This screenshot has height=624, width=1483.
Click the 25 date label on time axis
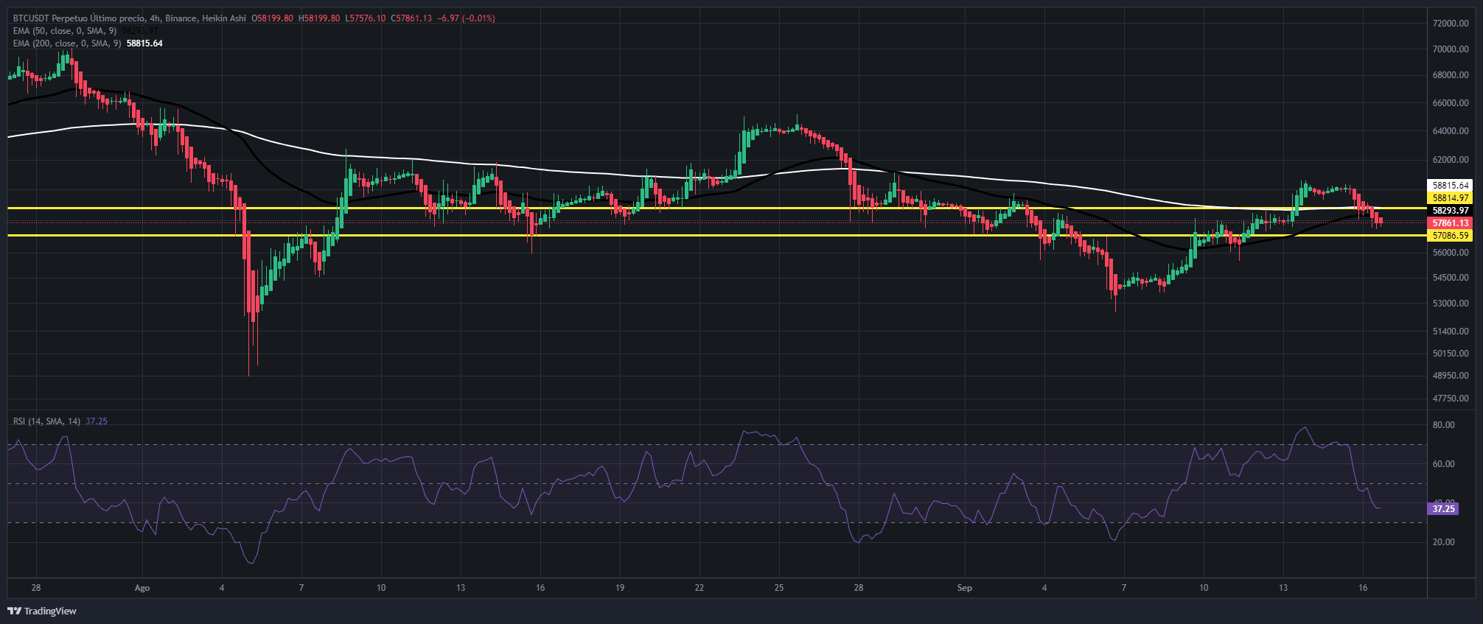click(x=779, y=588)
